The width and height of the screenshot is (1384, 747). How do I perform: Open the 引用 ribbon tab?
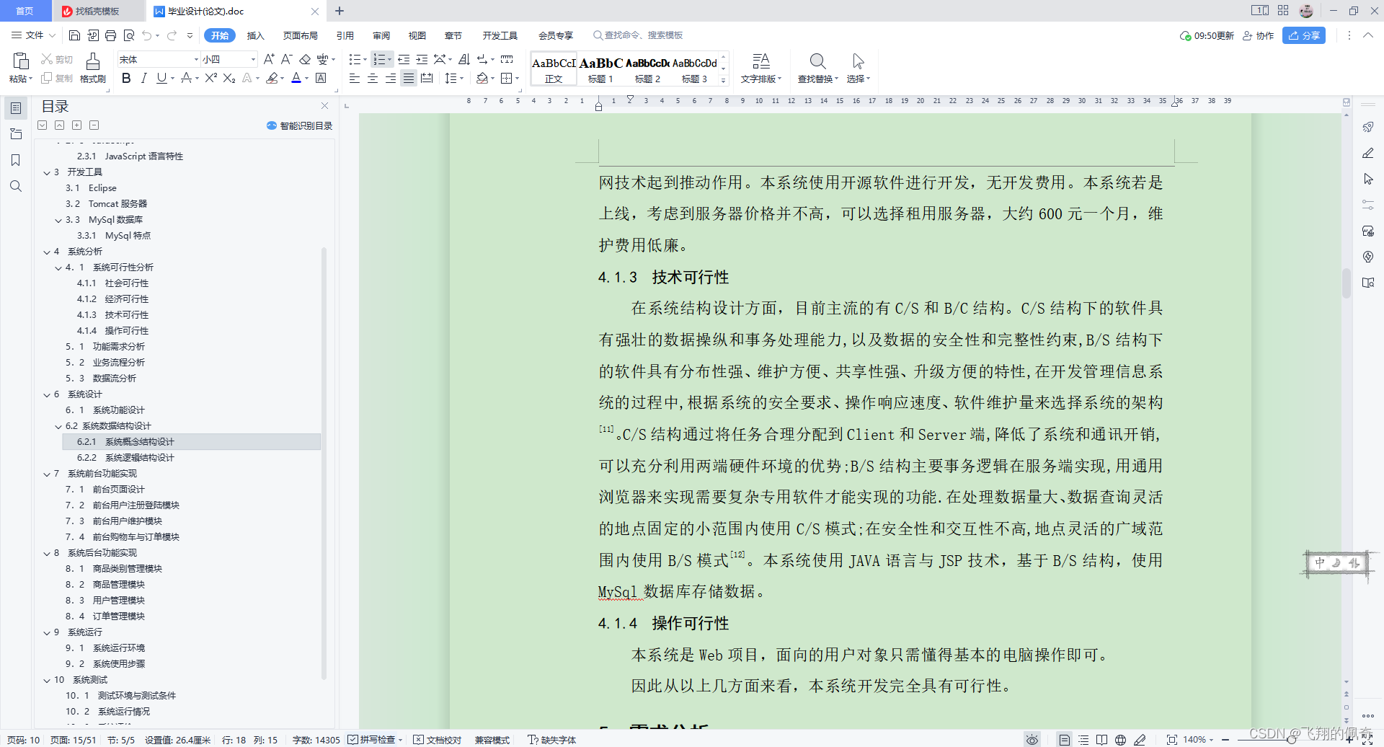coord(345,35)
